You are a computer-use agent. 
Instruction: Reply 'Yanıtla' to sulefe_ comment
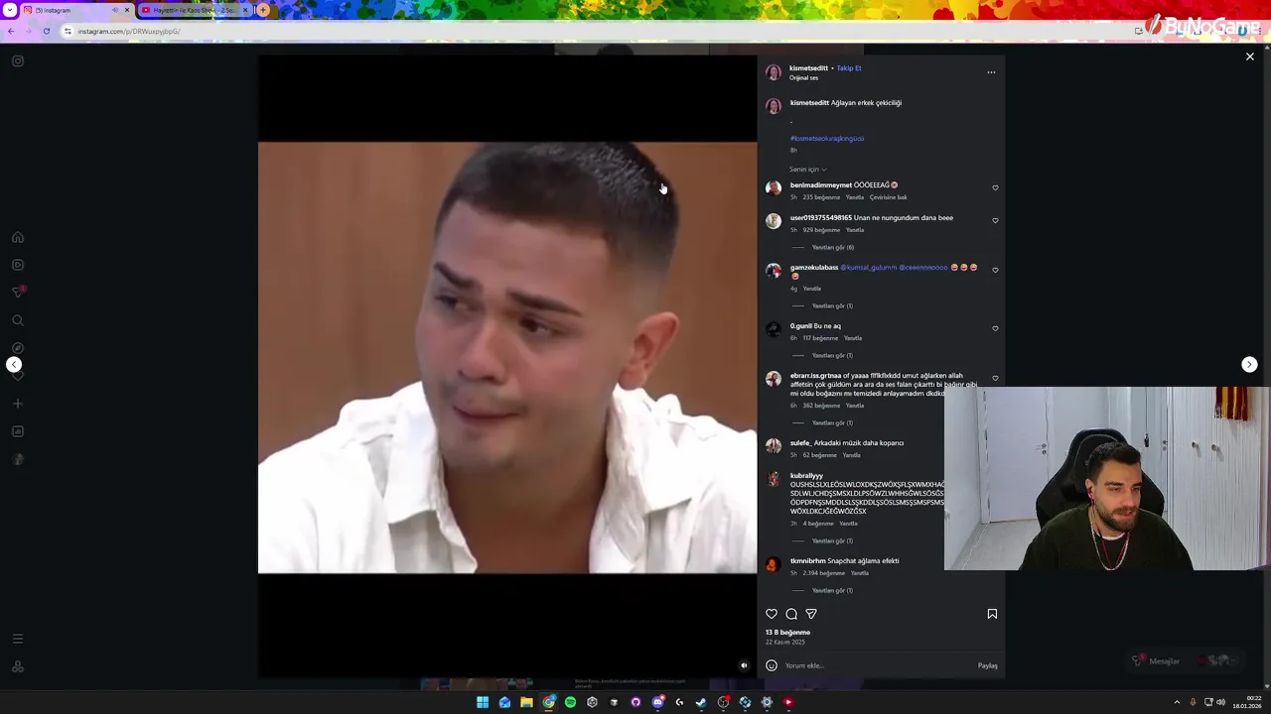click(852, 455)
